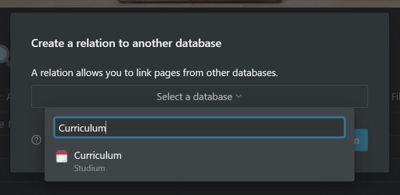Click the question mark help icon
Image resolution: width=400 pixels, height=195 pixels.
point(36,140)
